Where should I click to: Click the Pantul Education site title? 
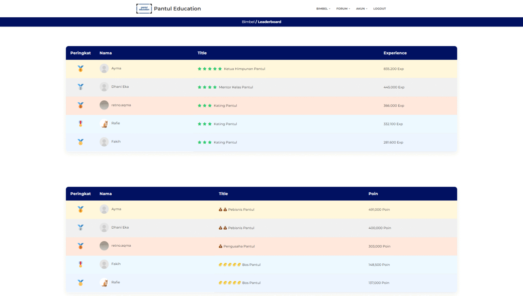pyautogui.click(x=177, y=9)
